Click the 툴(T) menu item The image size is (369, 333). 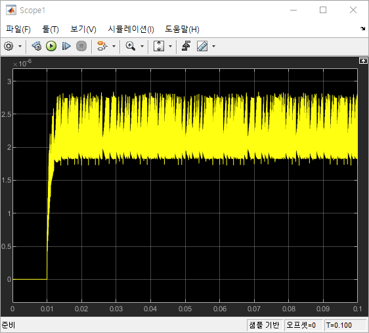click(x=51, y=29)
